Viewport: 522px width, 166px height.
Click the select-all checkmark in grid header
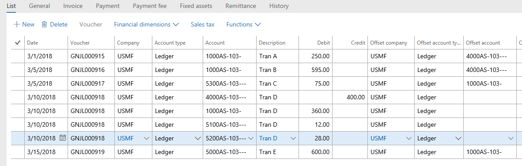(x=18, y=42)
